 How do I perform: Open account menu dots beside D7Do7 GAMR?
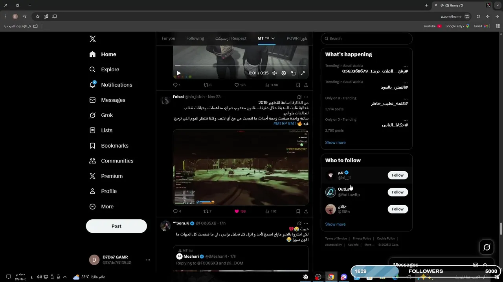point(148,260)
